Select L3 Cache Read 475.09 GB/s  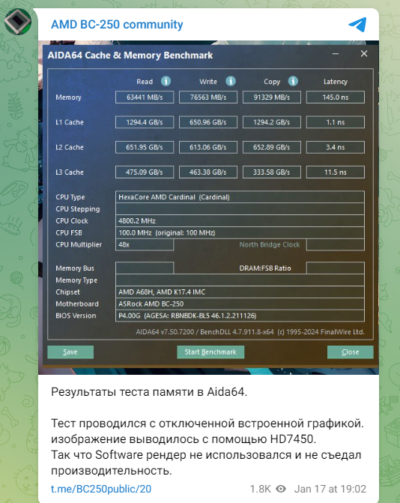[x=145, y=172]
